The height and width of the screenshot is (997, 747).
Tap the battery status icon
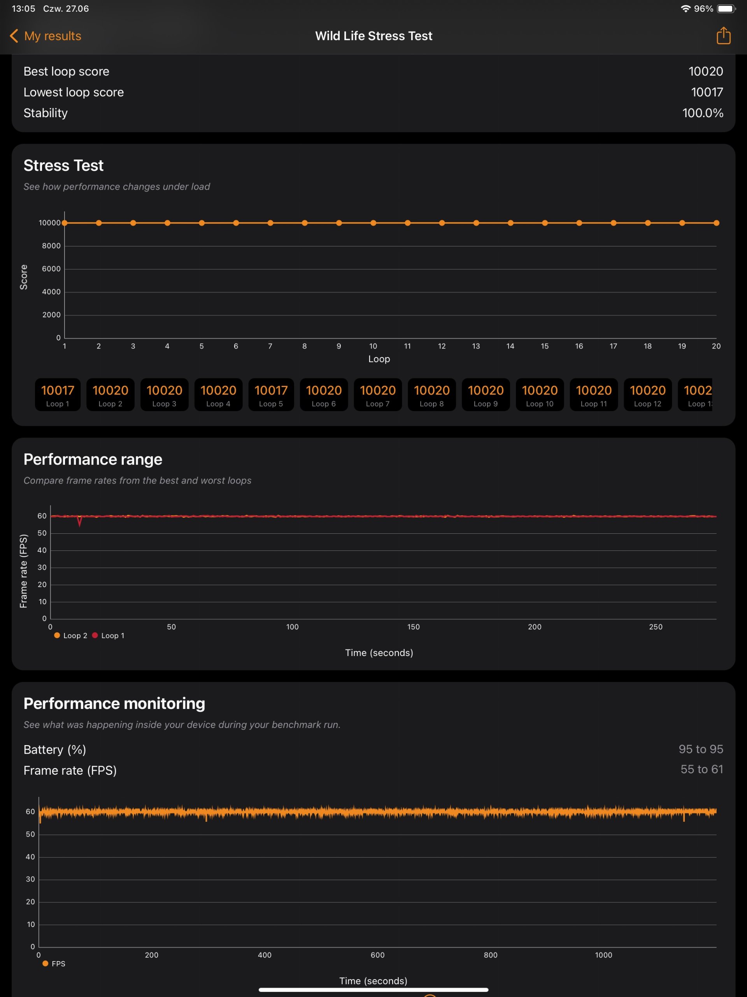pyautogui.click(x=726, y=9)
